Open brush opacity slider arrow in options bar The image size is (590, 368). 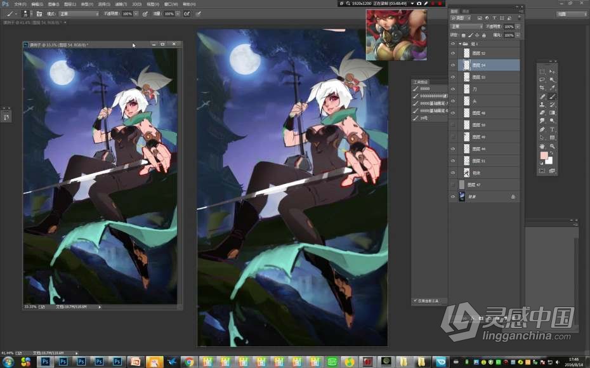(136, 14)
